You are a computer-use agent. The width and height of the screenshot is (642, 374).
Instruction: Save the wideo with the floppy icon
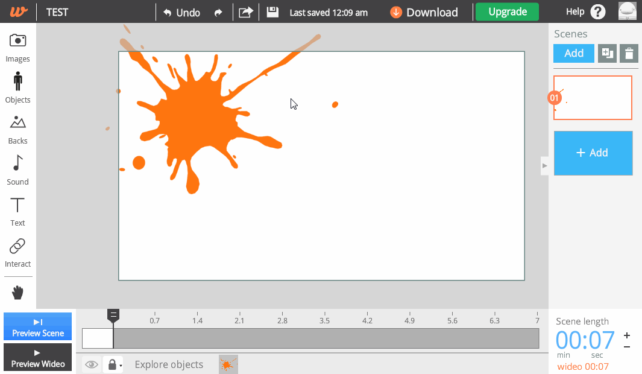click(x=272, y=12)
